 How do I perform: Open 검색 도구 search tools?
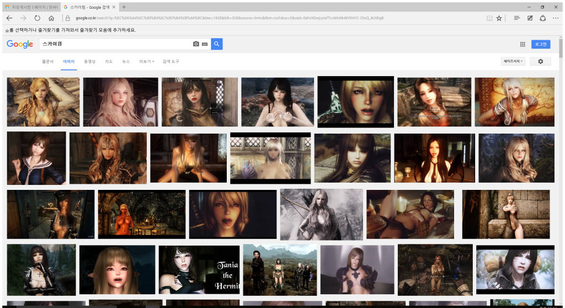click(170, 61)
